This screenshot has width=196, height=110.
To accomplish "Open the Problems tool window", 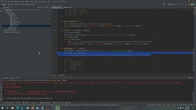I will (x=26, y=103).
